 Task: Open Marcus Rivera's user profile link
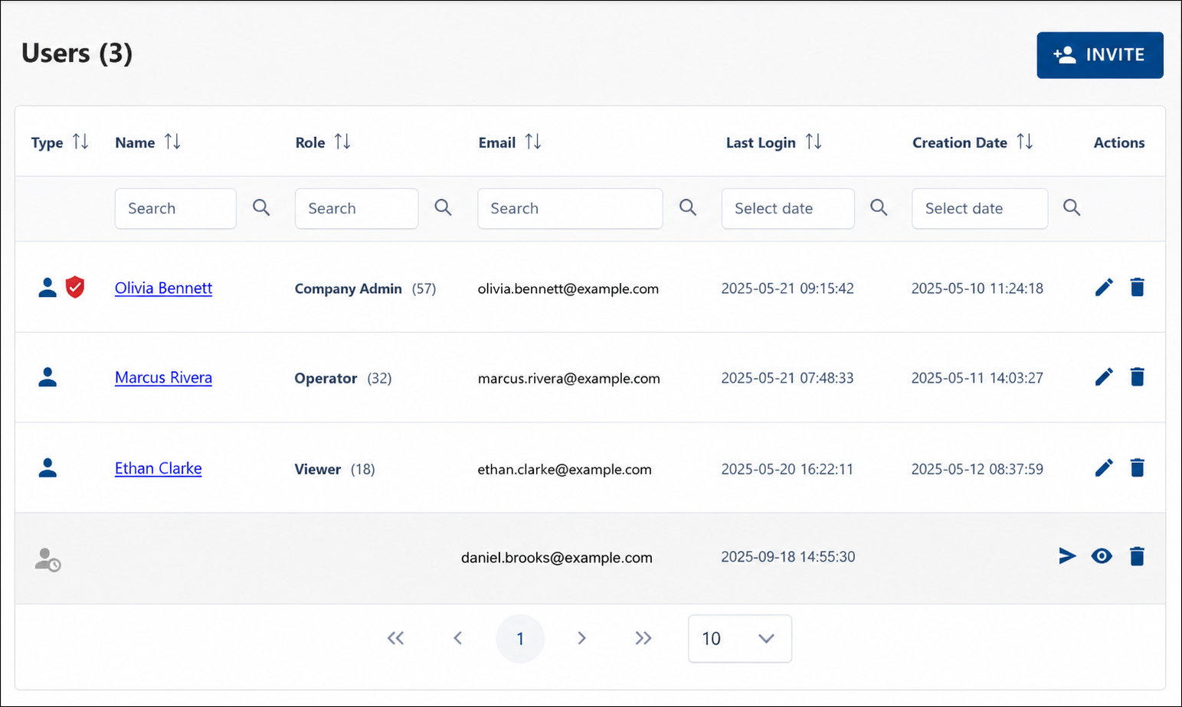pyautogui.click(x=163, y=377)
